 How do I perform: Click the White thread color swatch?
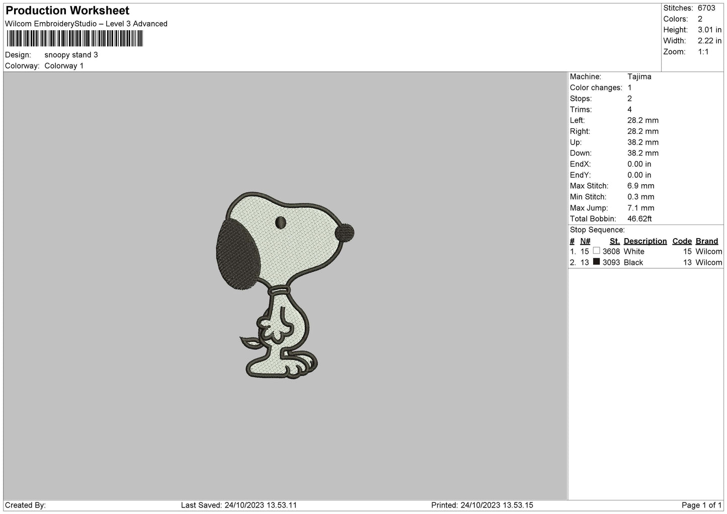(x=596, y=251)
